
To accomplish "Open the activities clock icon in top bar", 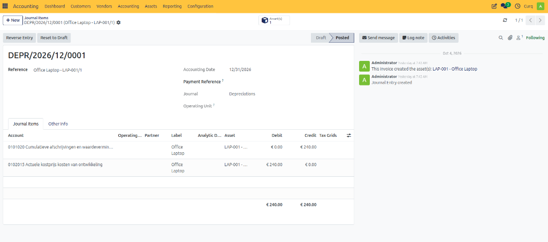I will (x=517, y=6).
